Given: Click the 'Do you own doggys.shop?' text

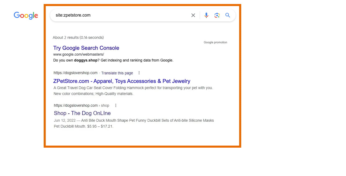Looking at the screenshot, I should tap(113, 60).
